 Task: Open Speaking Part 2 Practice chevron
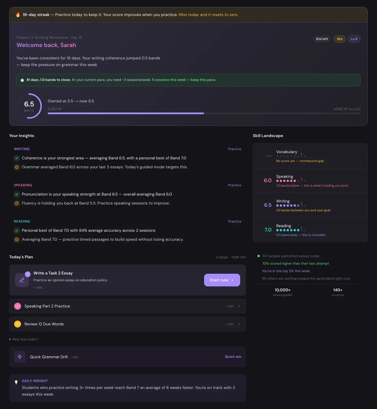[239, 306]
